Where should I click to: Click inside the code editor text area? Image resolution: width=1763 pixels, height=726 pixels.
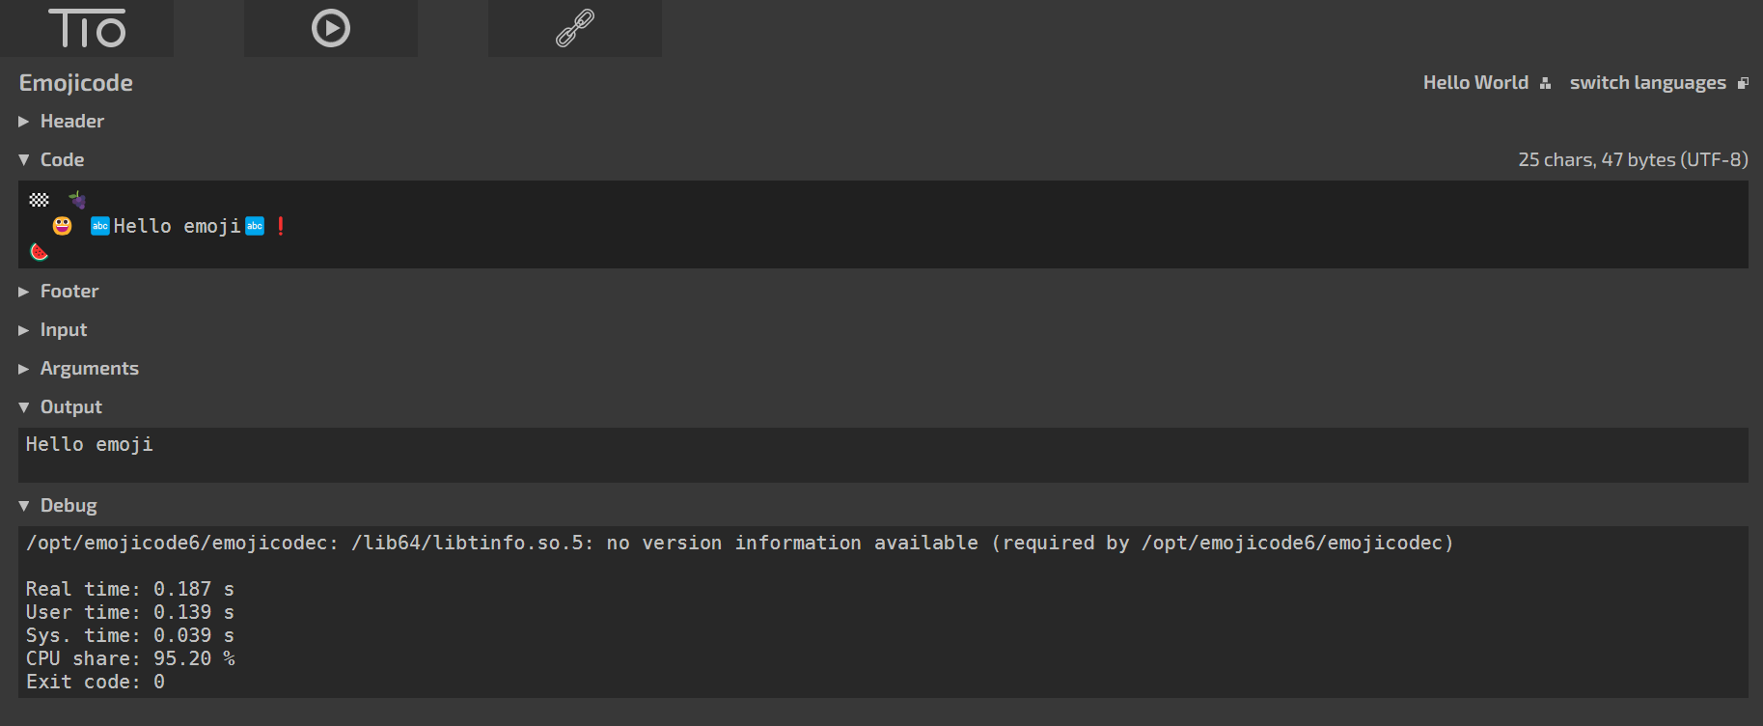click(x=883, y=224)
